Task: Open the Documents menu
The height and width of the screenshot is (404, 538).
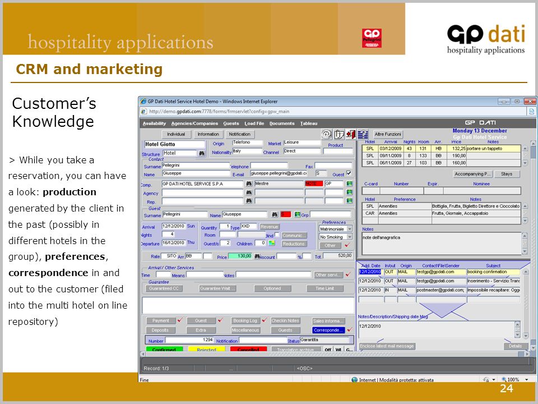Action: pos(282,123)
